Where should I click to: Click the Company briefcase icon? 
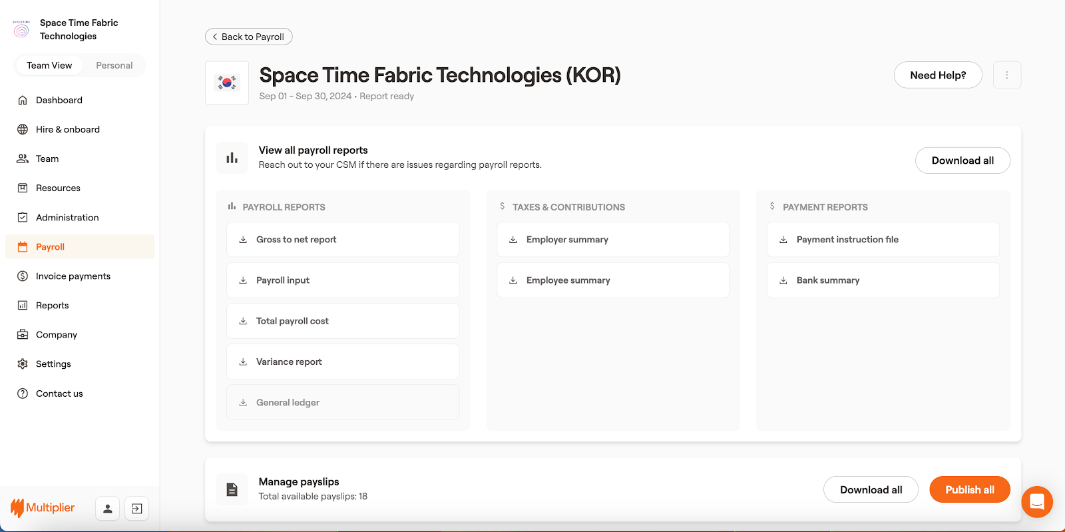[23, 334]
